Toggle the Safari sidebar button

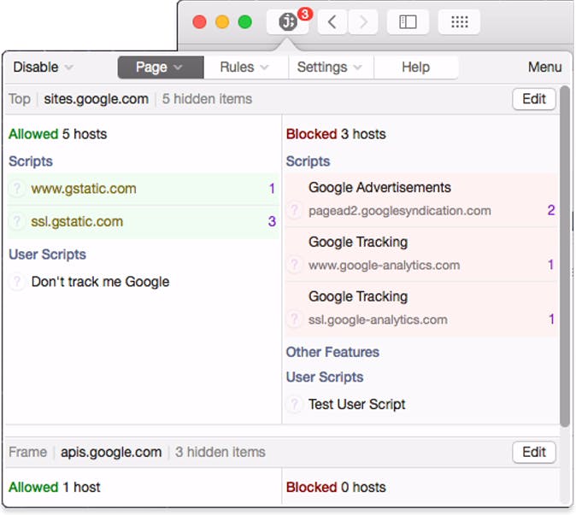click(x=408, y=22)
